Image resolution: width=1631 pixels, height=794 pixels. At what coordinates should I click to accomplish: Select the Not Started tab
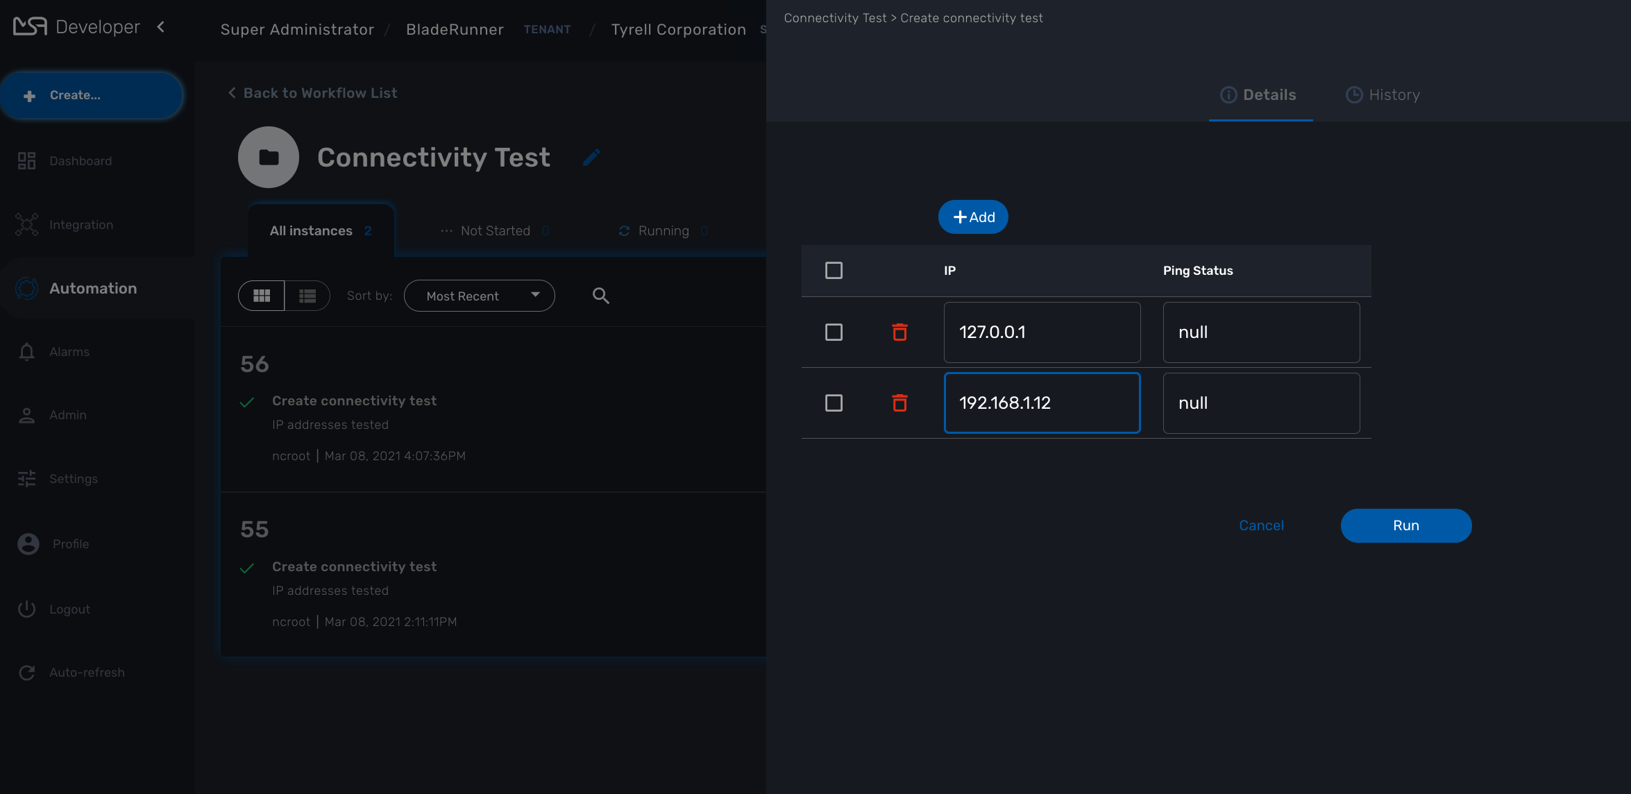[496, 230]
